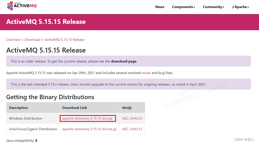Go to the Overview breadcrumb link
Image resolution: width=259 pixels, height=144 pixels.
[13, 40]
